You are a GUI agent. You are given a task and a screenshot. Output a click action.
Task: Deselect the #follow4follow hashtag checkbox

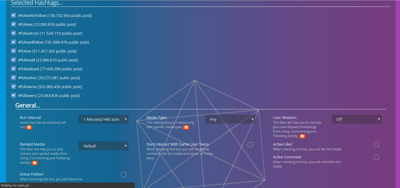click(x=13, y=42)
